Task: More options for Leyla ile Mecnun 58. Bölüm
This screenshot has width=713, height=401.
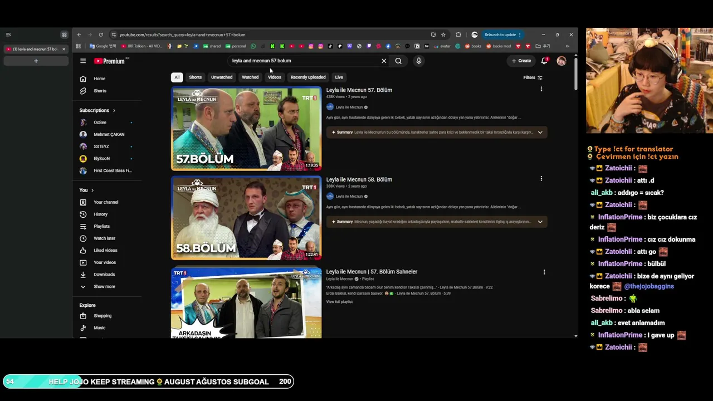Action: point(541,179)
